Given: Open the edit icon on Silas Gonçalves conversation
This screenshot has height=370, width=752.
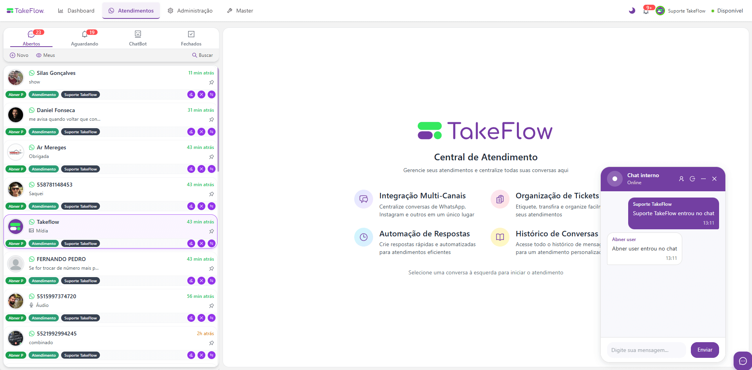Looking at the screenshot, I should pos(191,94).
